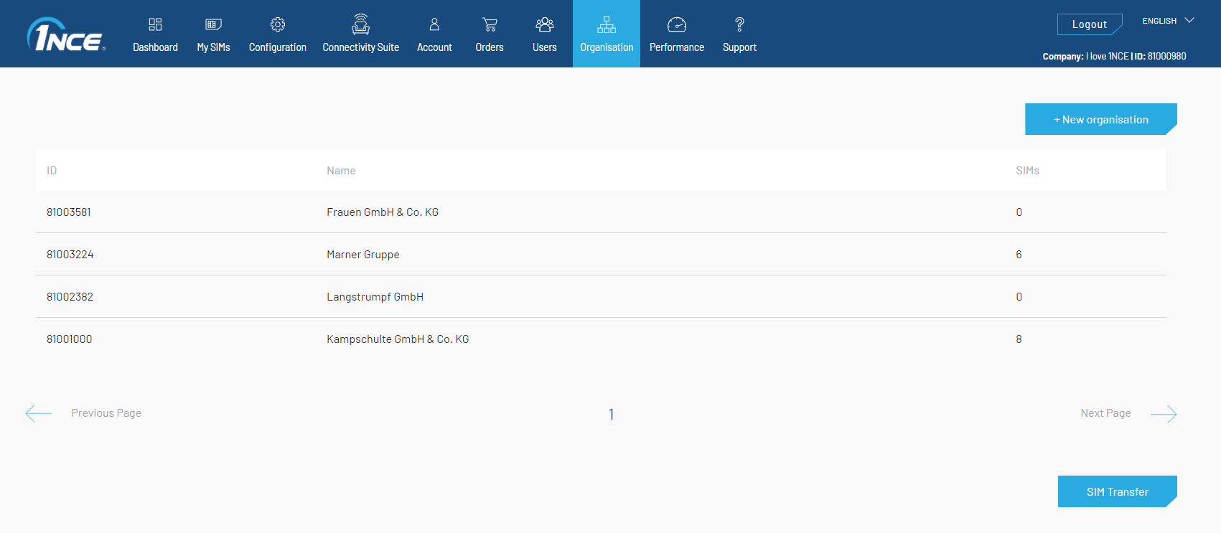Open My SIMs card icon
This screenshot has height=533, width=1221.
point(213,24)
